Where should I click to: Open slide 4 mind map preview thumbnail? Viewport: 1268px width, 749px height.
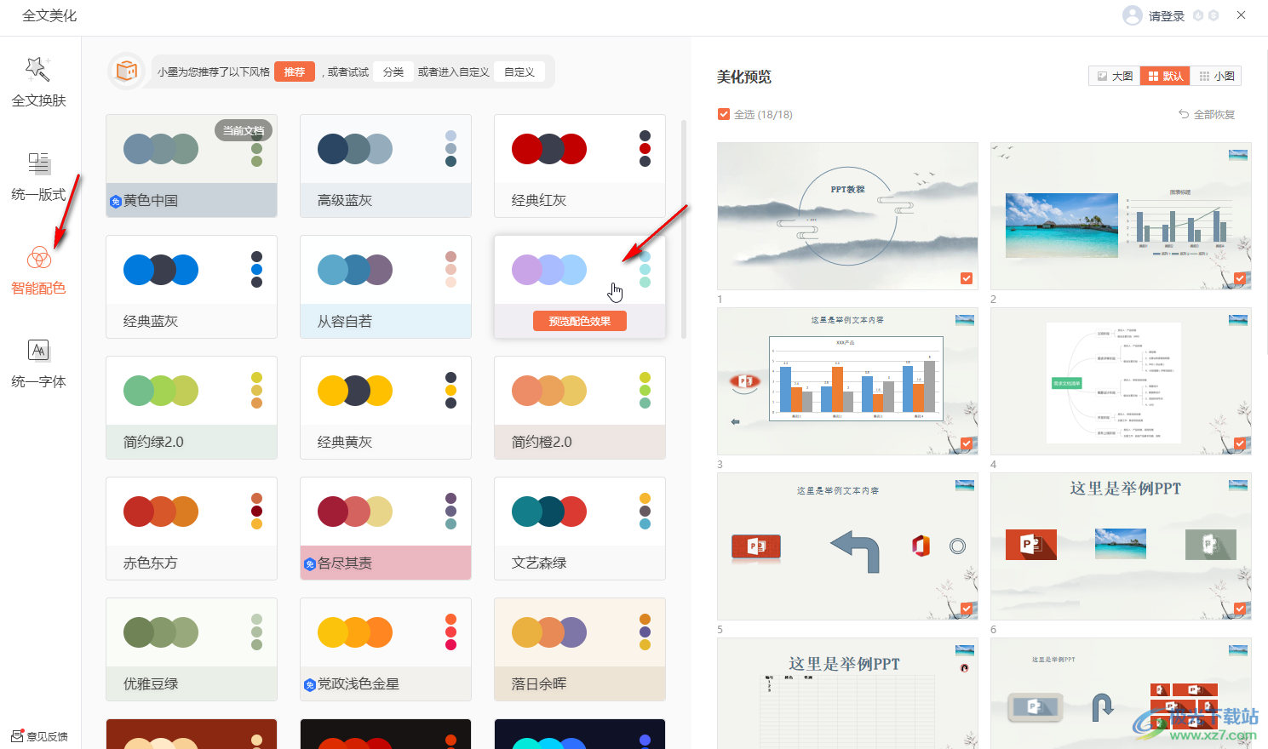1121,381
